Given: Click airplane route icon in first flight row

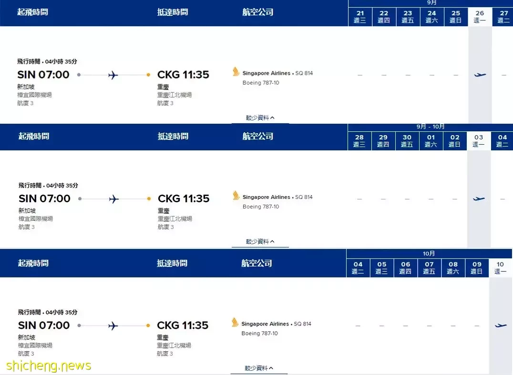Looking at the screenshot, I should (113, 75).
